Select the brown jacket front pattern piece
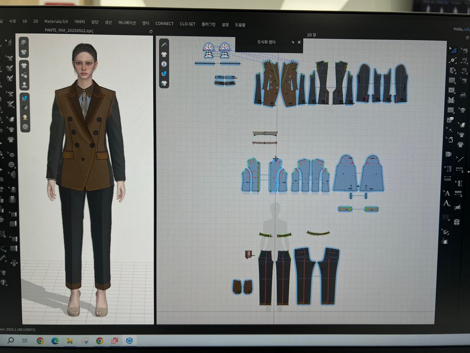Screen dimensions: 470x353 point(274,83)
